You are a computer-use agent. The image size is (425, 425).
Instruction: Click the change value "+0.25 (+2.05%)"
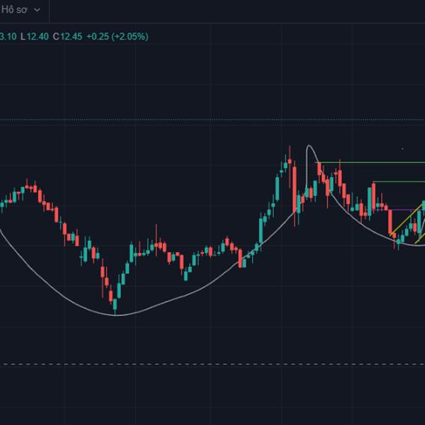[118, 37]
